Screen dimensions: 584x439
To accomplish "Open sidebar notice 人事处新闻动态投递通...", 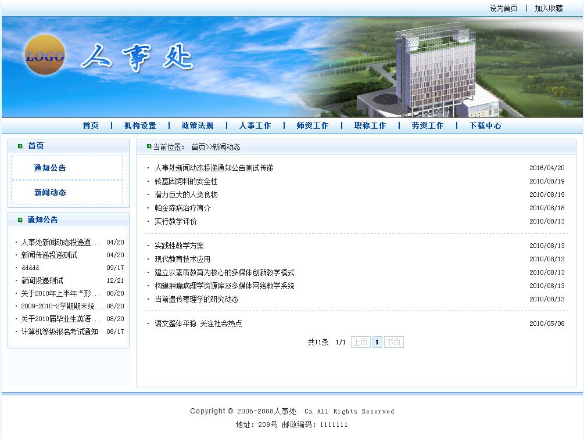I will (60, 243).
